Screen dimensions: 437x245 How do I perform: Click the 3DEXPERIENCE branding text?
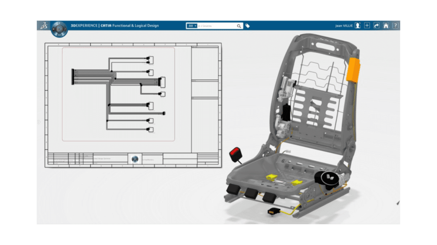tap(85, 26)
